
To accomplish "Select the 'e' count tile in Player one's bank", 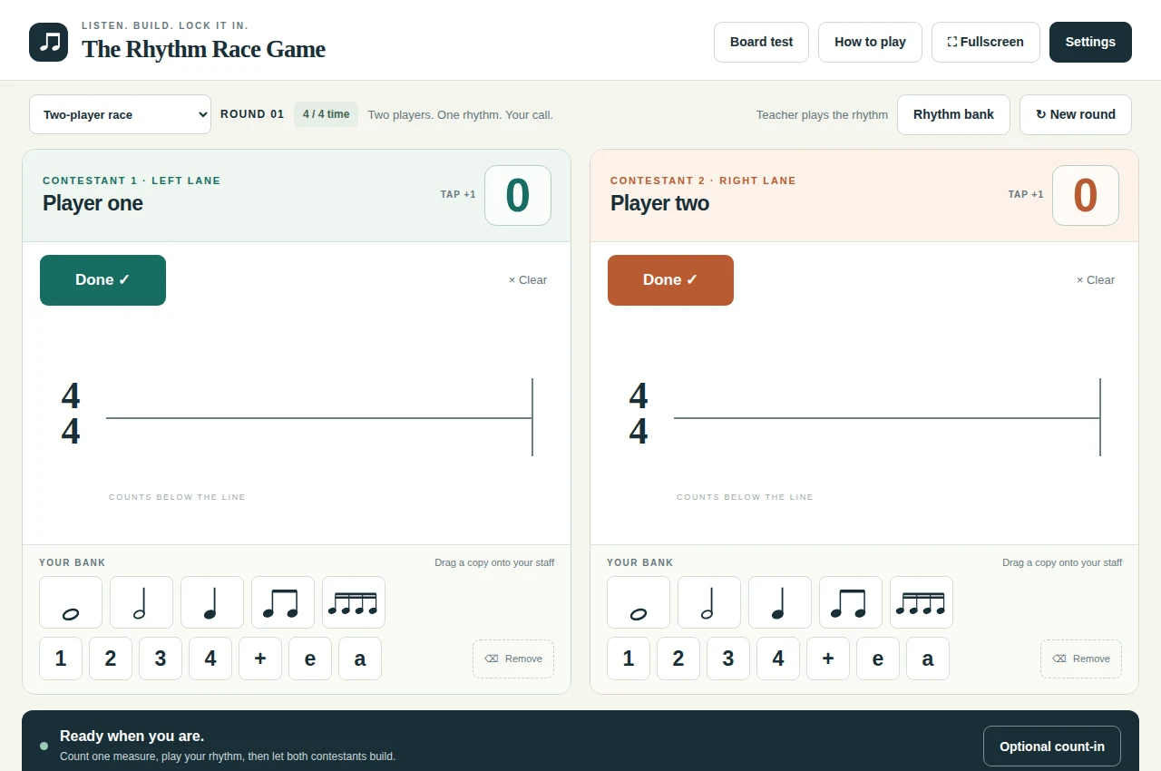I will [x=310, y=659].
